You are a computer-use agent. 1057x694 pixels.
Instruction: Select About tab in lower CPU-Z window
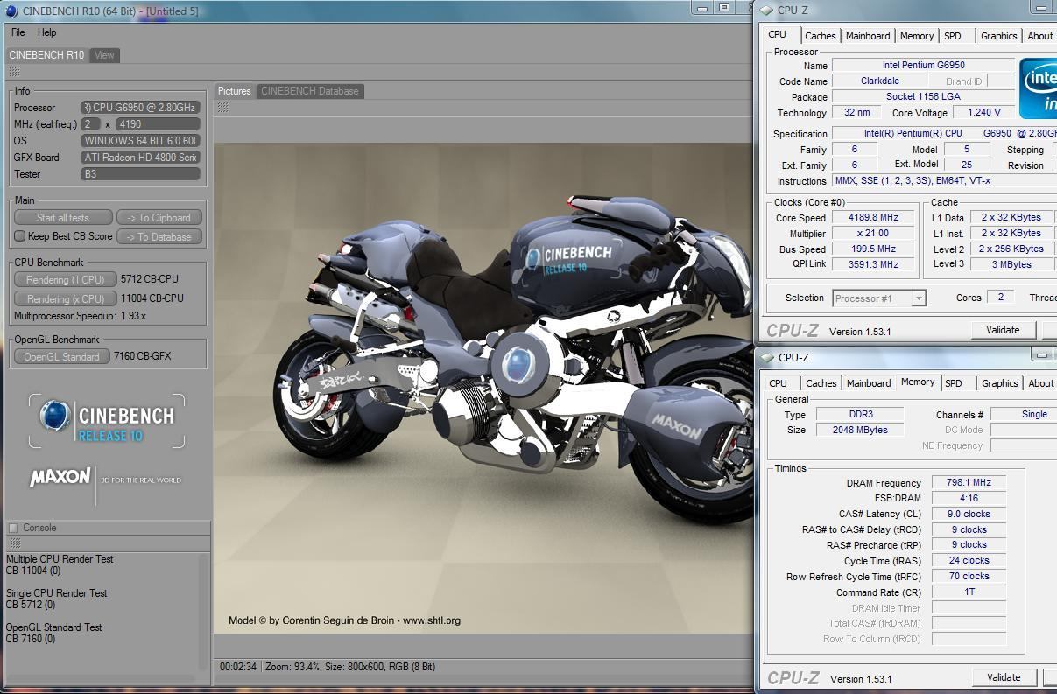pyautogui.click(x=1041, y=383)
